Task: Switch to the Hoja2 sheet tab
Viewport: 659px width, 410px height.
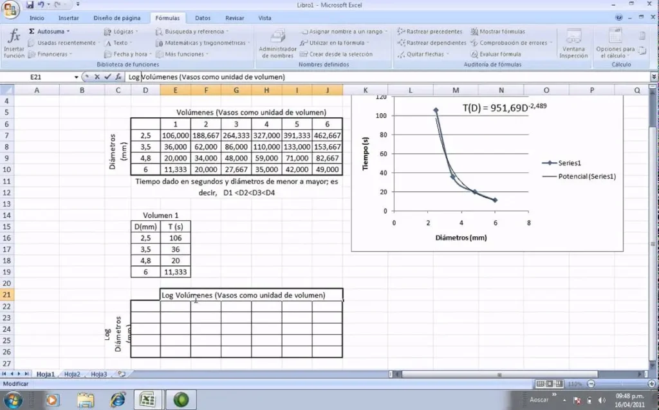Action: pos(72,374)
